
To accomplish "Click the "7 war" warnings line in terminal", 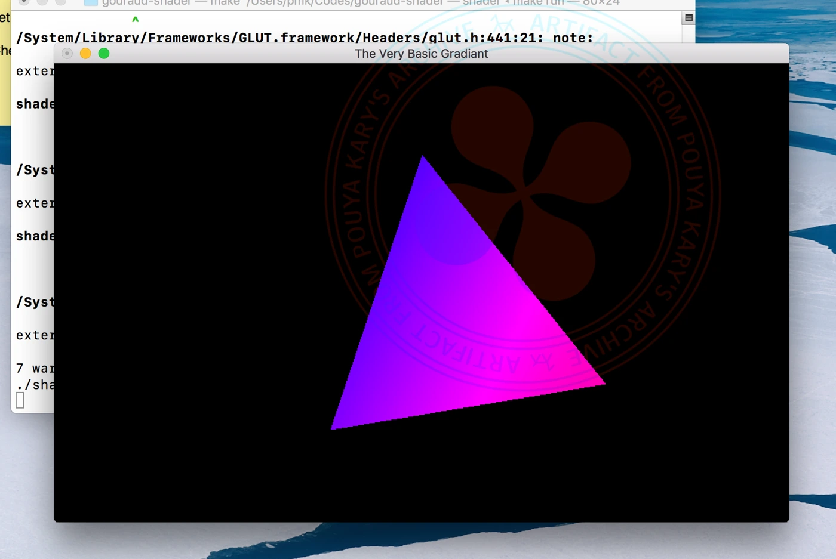I will click(35, 368).
